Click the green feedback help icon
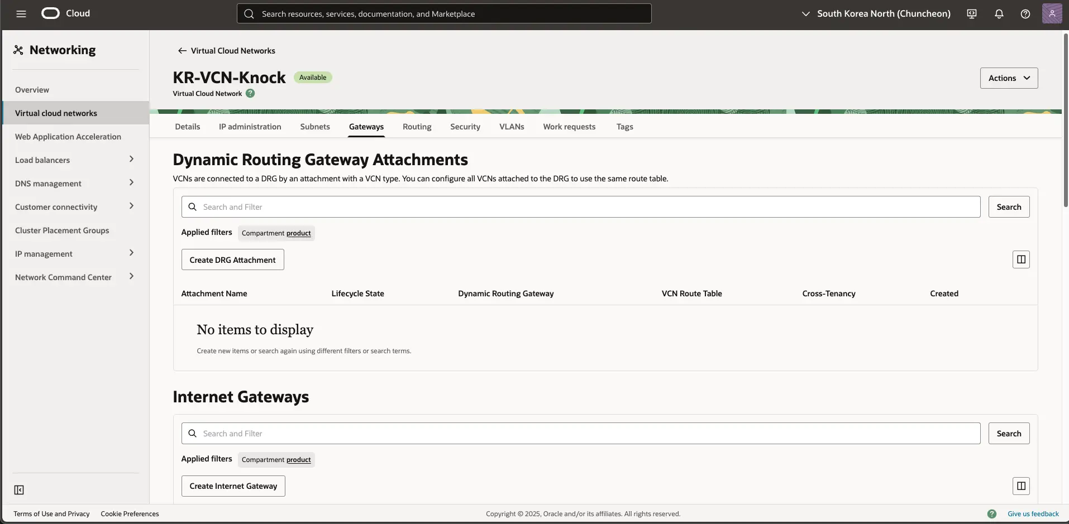 [x=992, y=514]
